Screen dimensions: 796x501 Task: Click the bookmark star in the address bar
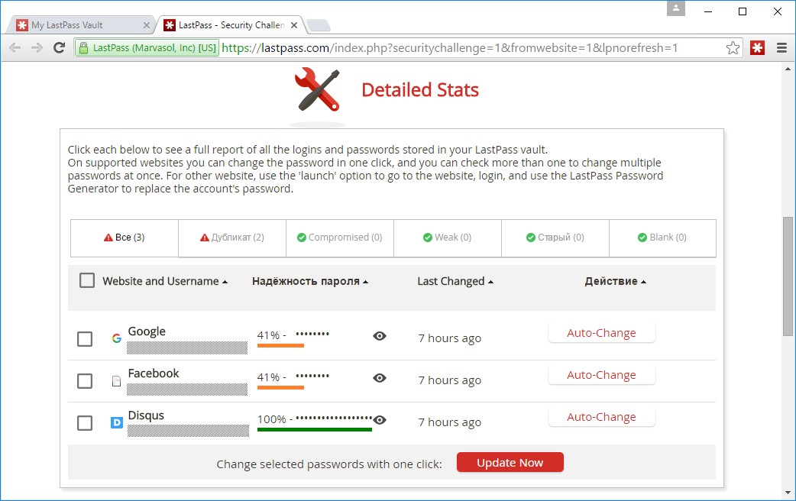pos(733,47)
